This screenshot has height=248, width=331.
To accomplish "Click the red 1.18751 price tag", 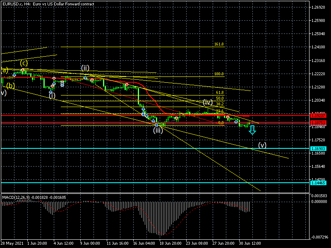I will [x=319, y=123].
